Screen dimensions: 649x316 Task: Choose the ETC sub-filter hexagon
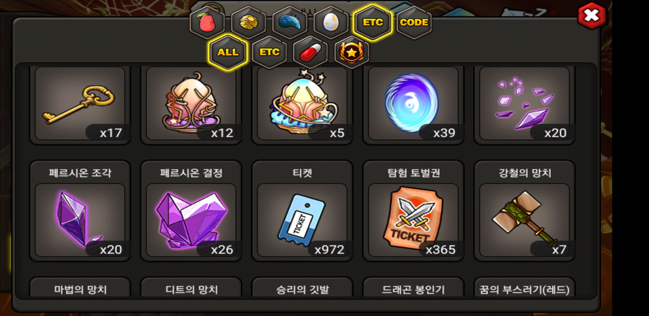(269, 52)
